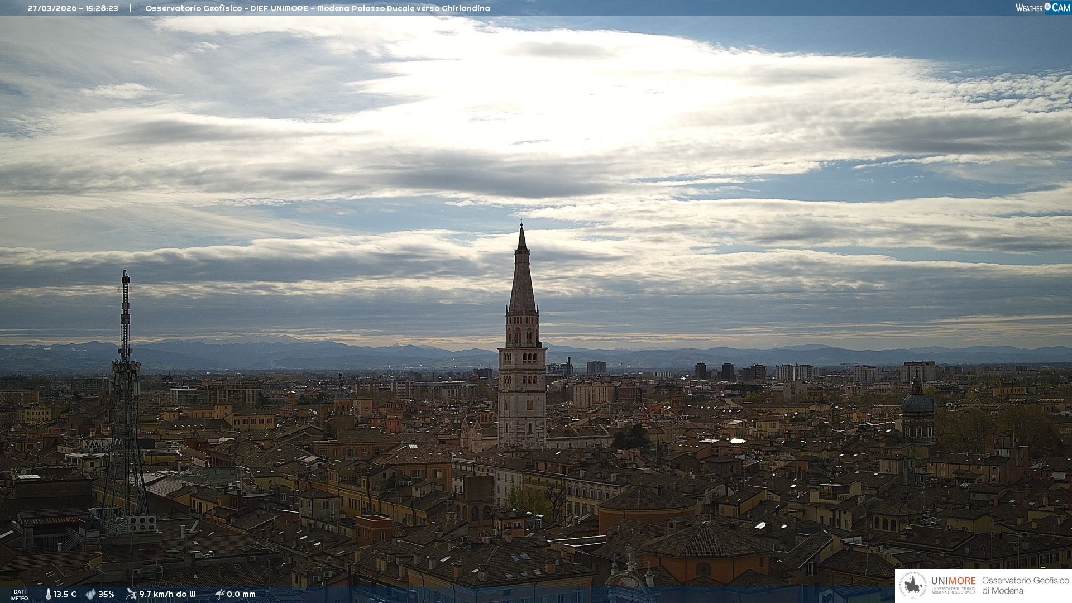The height and width of the screenshot is (603, 1072).
Task: Click the 35% humidity value
Action: (106, 594)
